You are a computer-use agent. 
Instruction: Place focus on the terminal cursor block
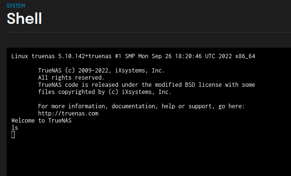[x=13, y=135]
